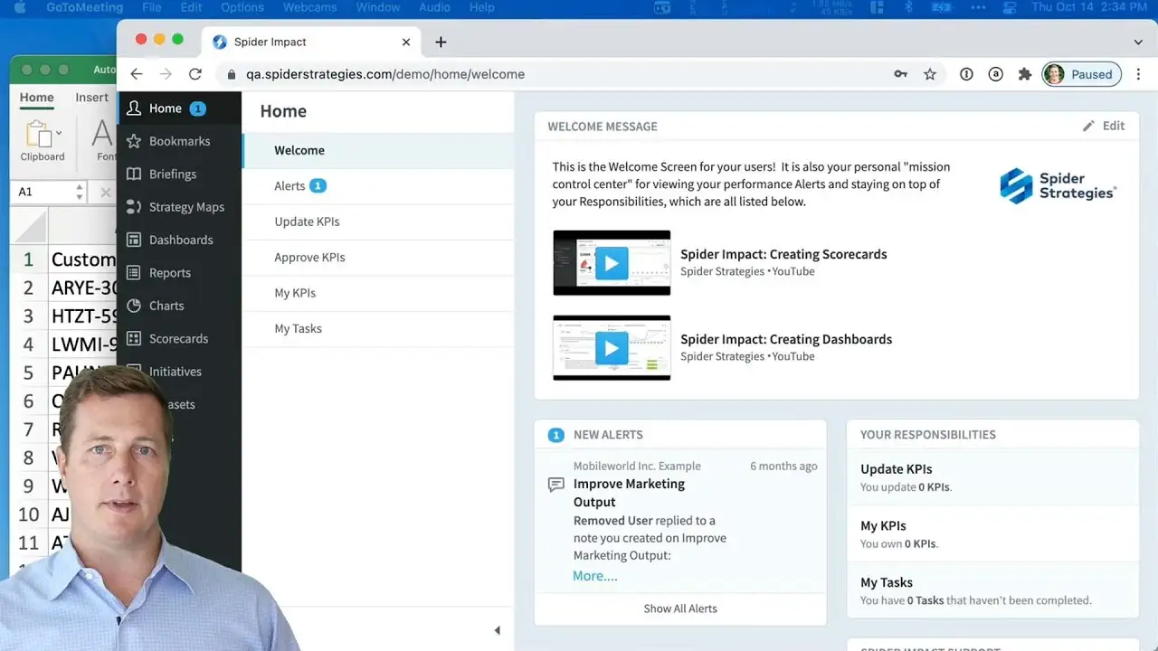Play Creating Dashboards video thumbnail
1158x651 pixels.
coord(612,348)
